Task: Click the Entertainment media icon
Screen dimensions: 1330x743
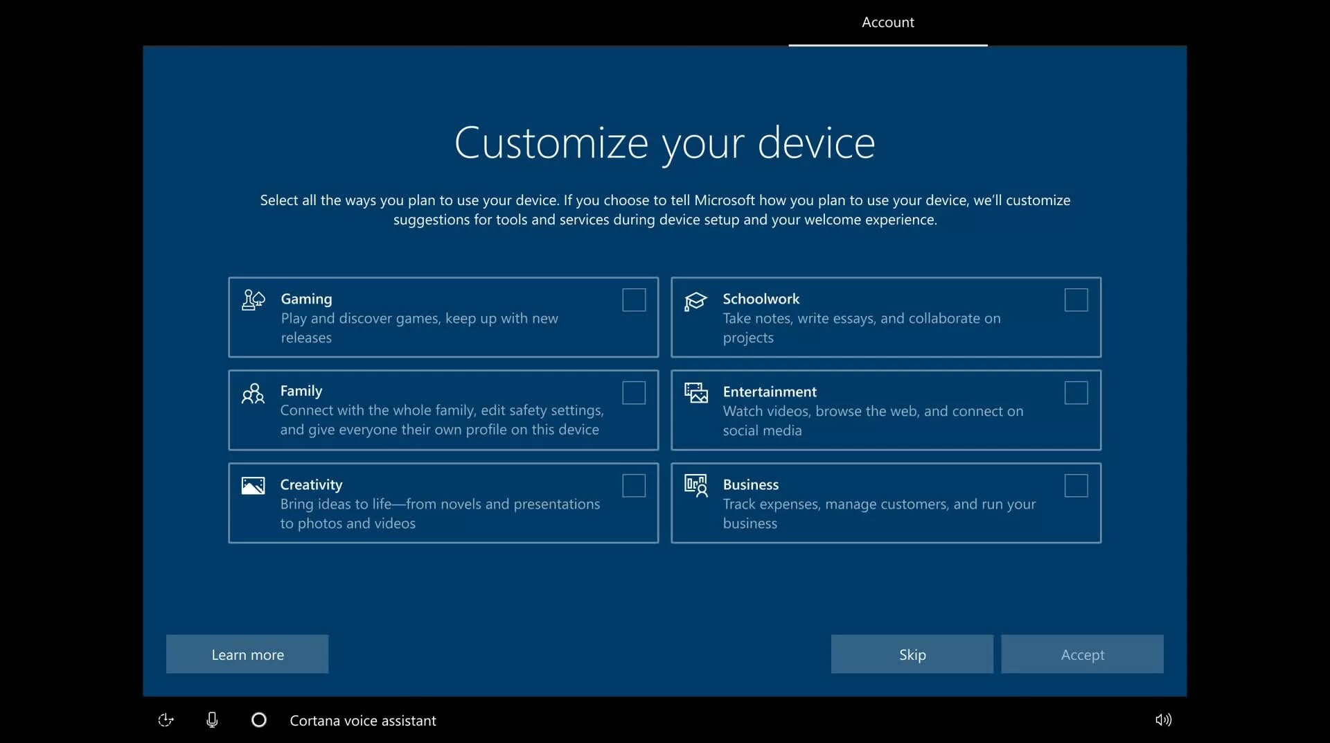Action: [x=695, y=393]
